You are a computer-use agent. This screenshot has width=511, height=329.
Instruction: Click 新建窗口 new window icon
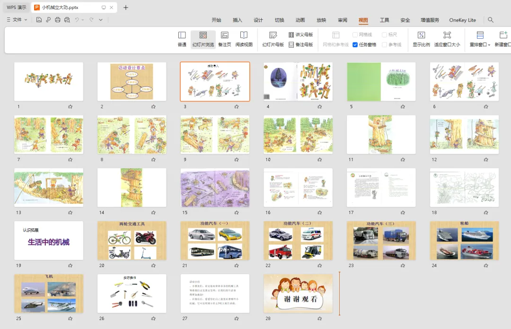pos(503,39)
